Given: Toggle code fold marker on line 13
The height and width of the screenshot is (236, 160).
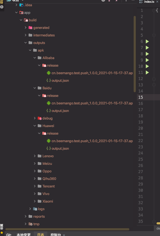Looking at the screenshot, I should pyautogui.click(x=154, y=85).
